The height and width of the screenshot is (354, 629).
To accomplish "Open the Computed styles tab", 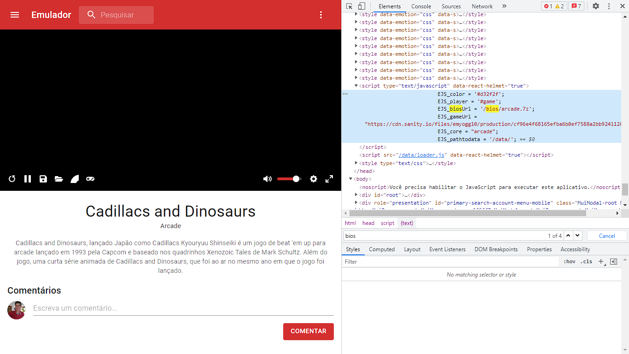I will (x=382, y=249).
